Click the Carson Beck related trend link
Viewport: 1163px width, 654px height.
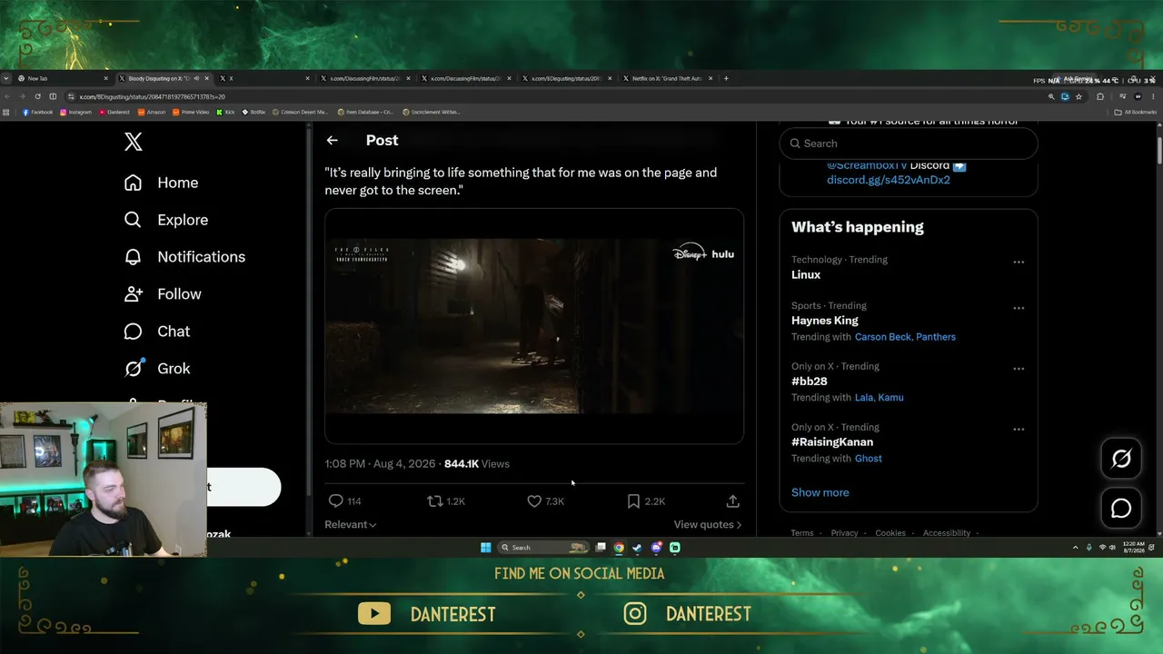tap(882, 337)
